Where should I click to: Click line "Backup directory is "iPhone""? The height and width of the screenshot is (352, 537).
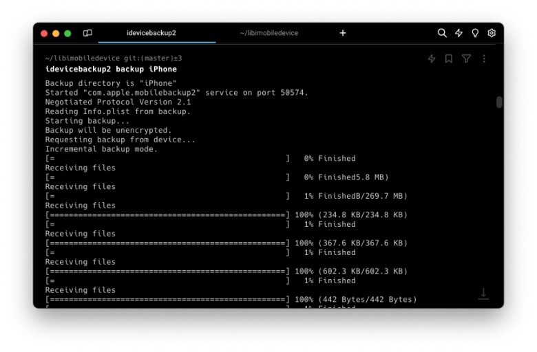point(111,83)
